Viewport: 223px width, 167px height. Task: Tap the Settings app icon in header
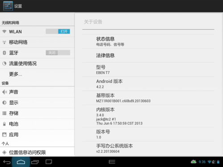(x=8, y=6)
